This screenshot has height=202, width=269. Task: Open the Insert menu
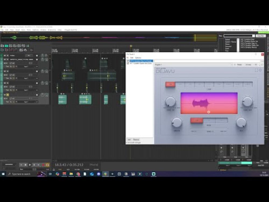pos(17,30)
